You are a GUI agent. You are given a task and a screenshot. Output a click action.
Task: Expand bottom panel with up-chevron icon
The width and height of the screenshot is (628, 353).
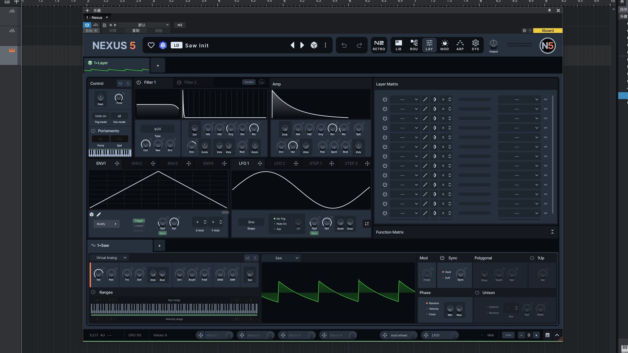coord(557,335)
